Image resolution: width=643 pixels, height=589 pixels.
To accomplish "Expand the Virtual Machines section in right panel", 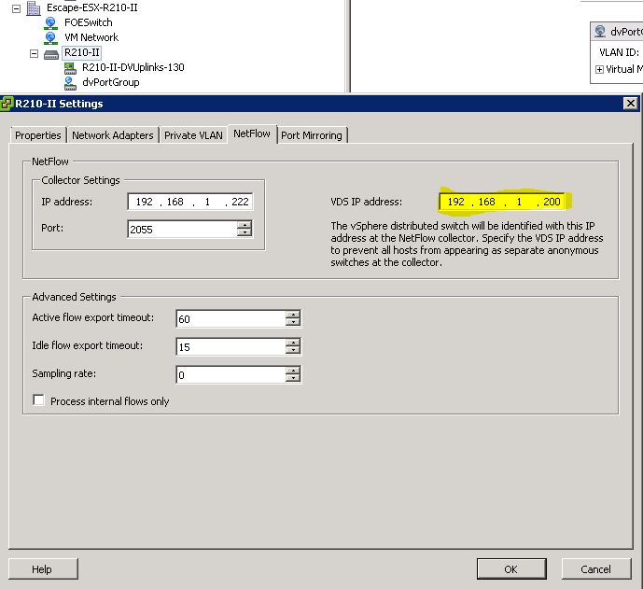I will (x=599, y=69).
